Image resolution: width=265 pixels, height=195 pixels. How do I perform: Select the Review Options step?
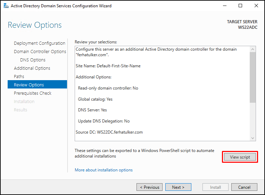[38, 84]
